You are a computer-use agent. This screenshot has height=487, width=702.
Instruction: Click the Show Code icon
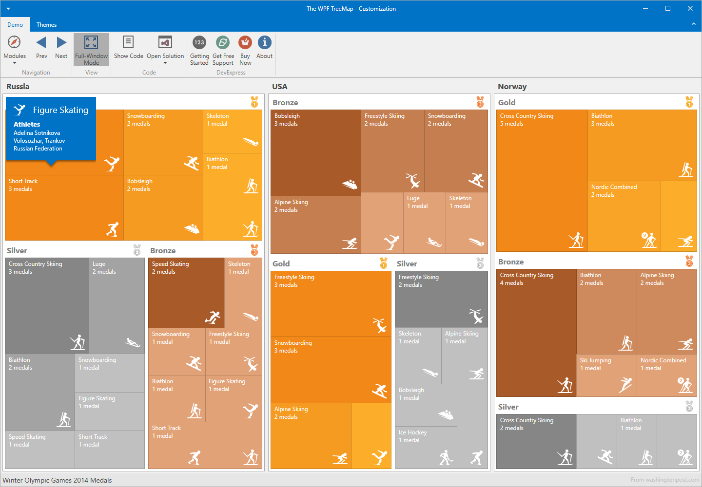click(128, 42)
